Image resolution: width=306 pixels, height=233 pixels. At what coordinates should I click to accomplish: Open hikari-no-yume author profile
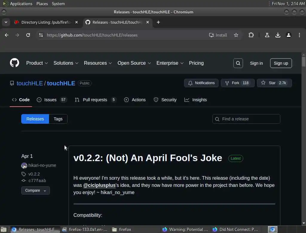click(42, 165)
